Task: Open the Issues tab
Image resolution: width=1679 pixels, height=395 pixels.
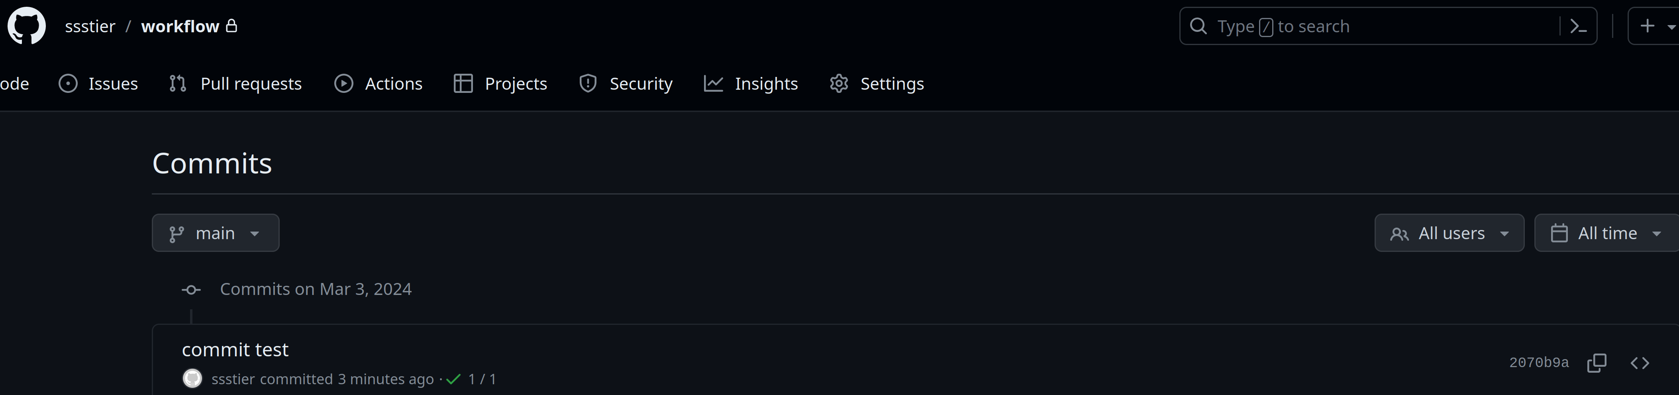Action: tap(98, 83)
